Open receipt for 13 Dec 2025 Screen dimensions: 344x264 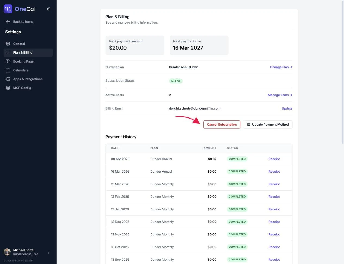pyautogui.click(x=274, y=222)
